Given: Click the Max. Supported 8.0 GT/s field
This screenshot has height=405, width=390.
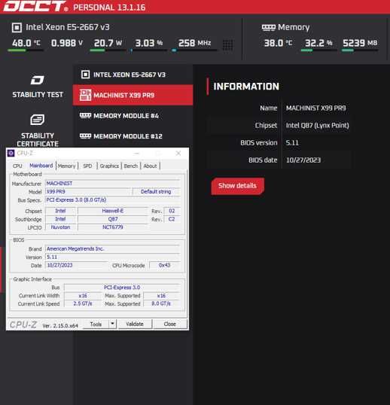Looking at the screenshot, I should (x=161, y=304).
